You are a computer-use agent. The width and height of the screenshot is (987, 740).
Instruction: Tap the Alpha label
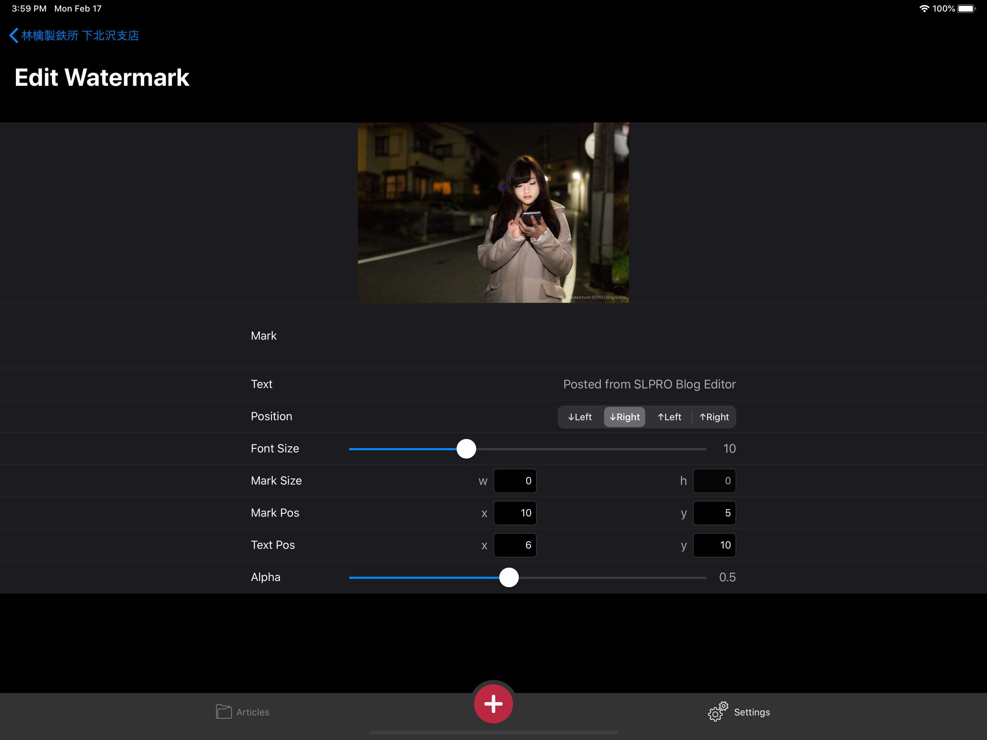[x=266, y=577]
